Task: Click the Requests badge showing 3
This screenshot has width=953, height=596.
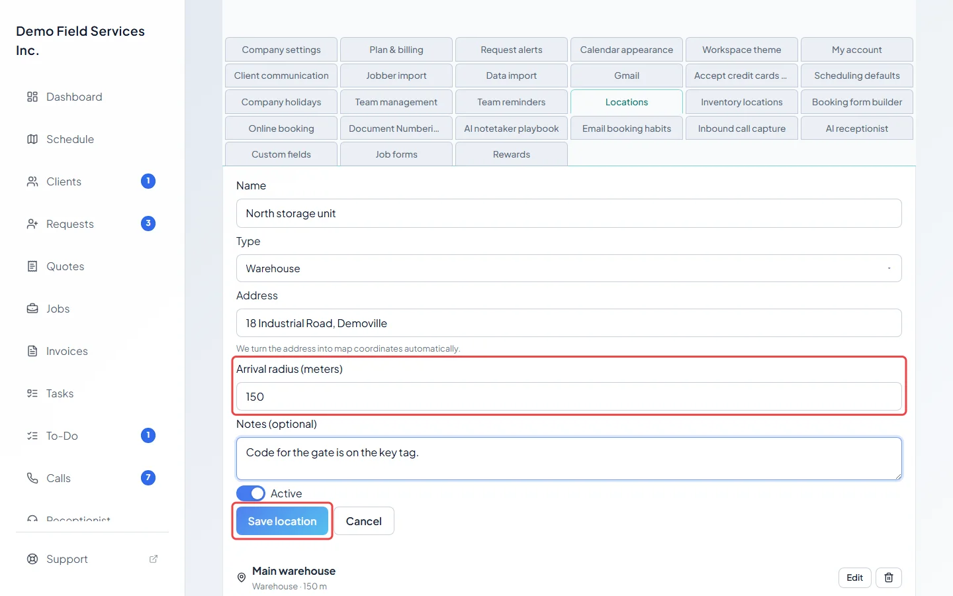Action: point(148,223)
